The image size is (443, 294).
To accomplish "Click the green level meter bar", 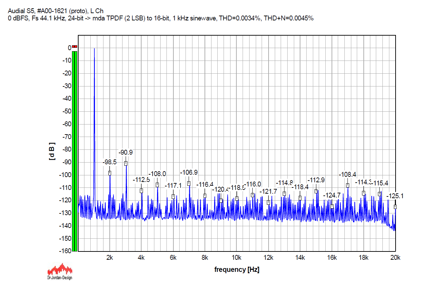I will [x=75, y=151].
